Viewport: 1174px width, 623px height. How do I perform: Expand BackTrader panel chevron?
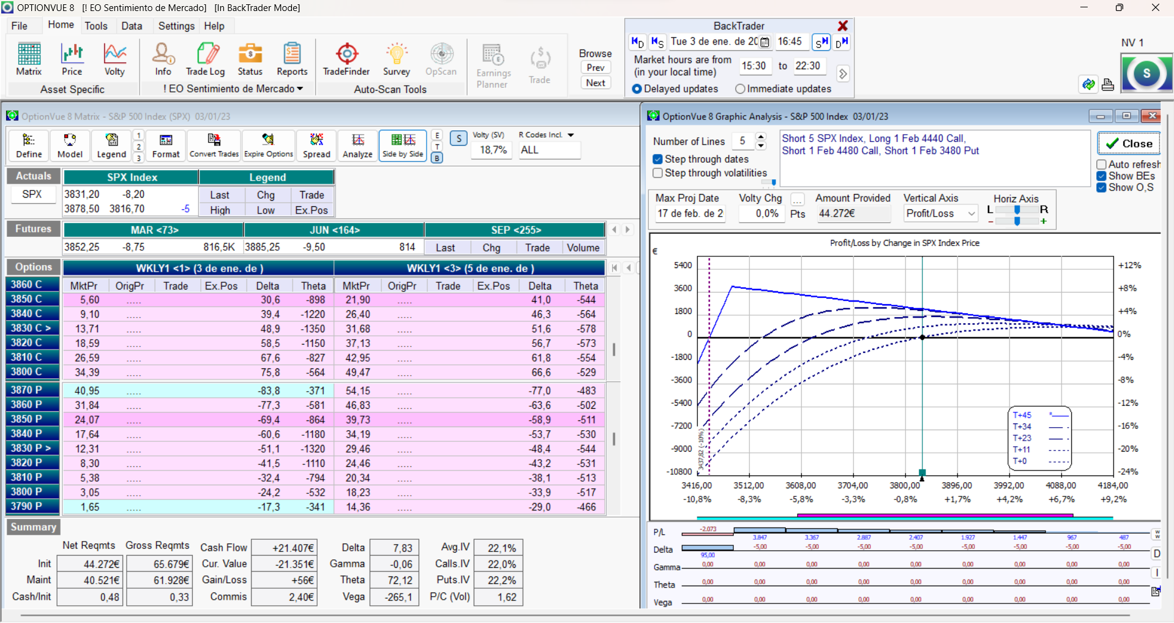click(x=843, y=74)
